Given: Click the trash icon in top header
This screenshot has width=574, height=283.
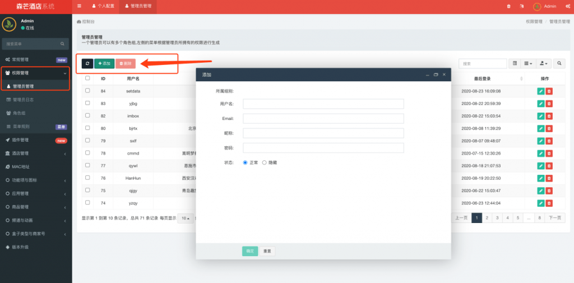Looking at the screenshot, I should (x=508, y=6).
